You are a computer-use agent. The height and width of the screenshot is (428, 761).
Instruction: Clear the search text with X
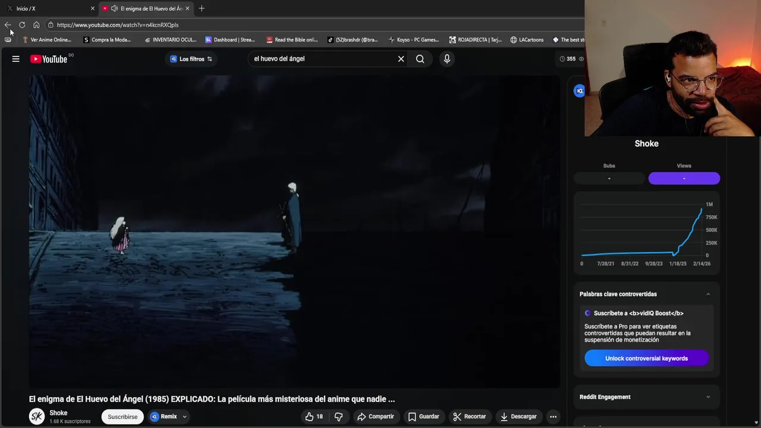[x=401, y=59]
